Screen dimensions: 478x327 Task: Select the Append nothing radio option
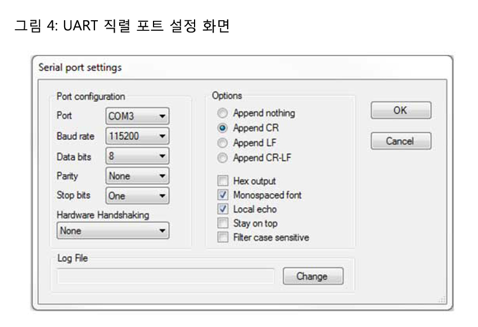tap(223, 113)
